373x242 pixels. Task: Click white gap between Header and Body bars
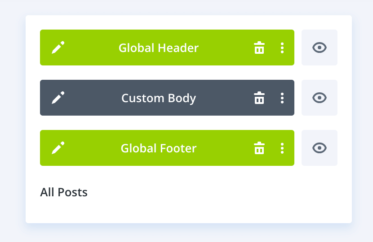pyautogui.click(x=167, y=73)
